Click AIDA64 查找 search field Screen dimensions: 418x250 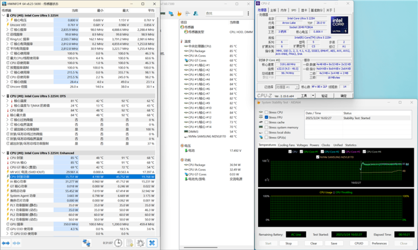pos(224,13)
